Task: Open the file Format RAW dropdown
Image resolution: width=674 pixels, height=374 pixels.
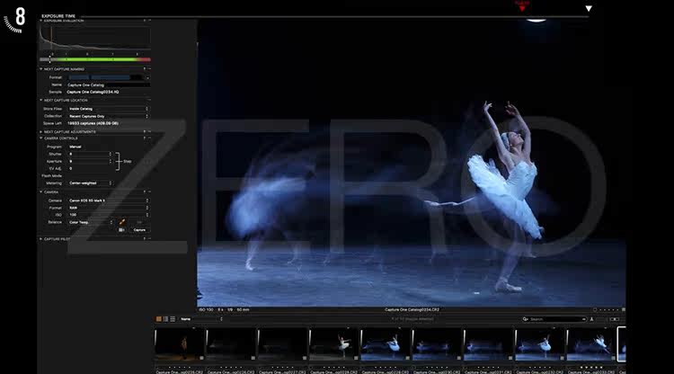Action: click(109, 208)
